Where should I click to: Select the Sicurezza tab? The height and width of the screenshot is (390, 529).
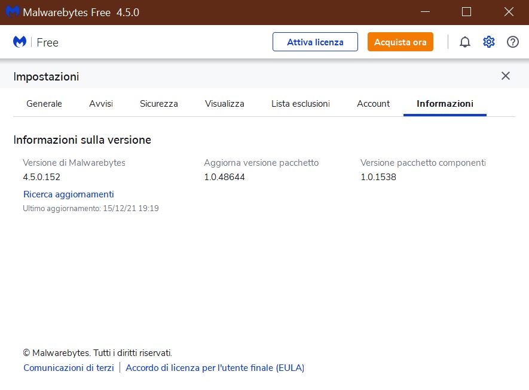159,104
